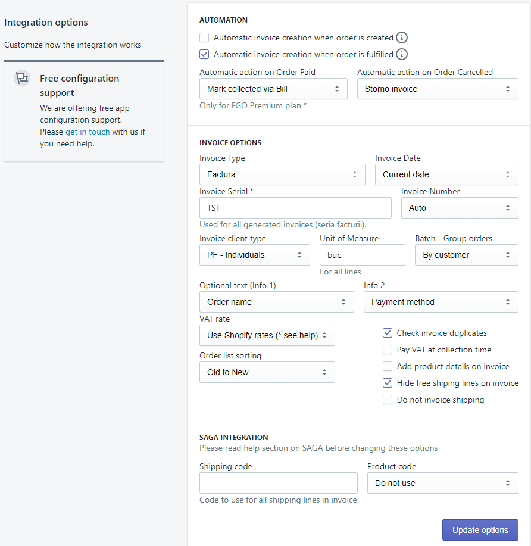
Task: Open SAGA Product code dropdown
Action: (443, 483)
